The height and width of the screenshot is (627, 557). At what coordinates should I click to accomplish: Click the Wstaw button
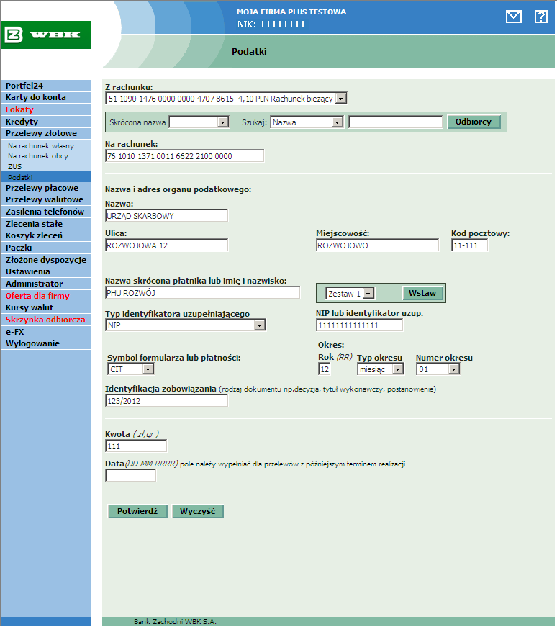pos(422,293)
